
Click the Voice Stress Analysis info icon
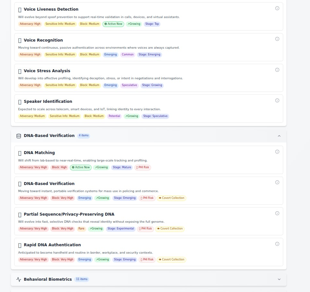[x=277, y=70]
